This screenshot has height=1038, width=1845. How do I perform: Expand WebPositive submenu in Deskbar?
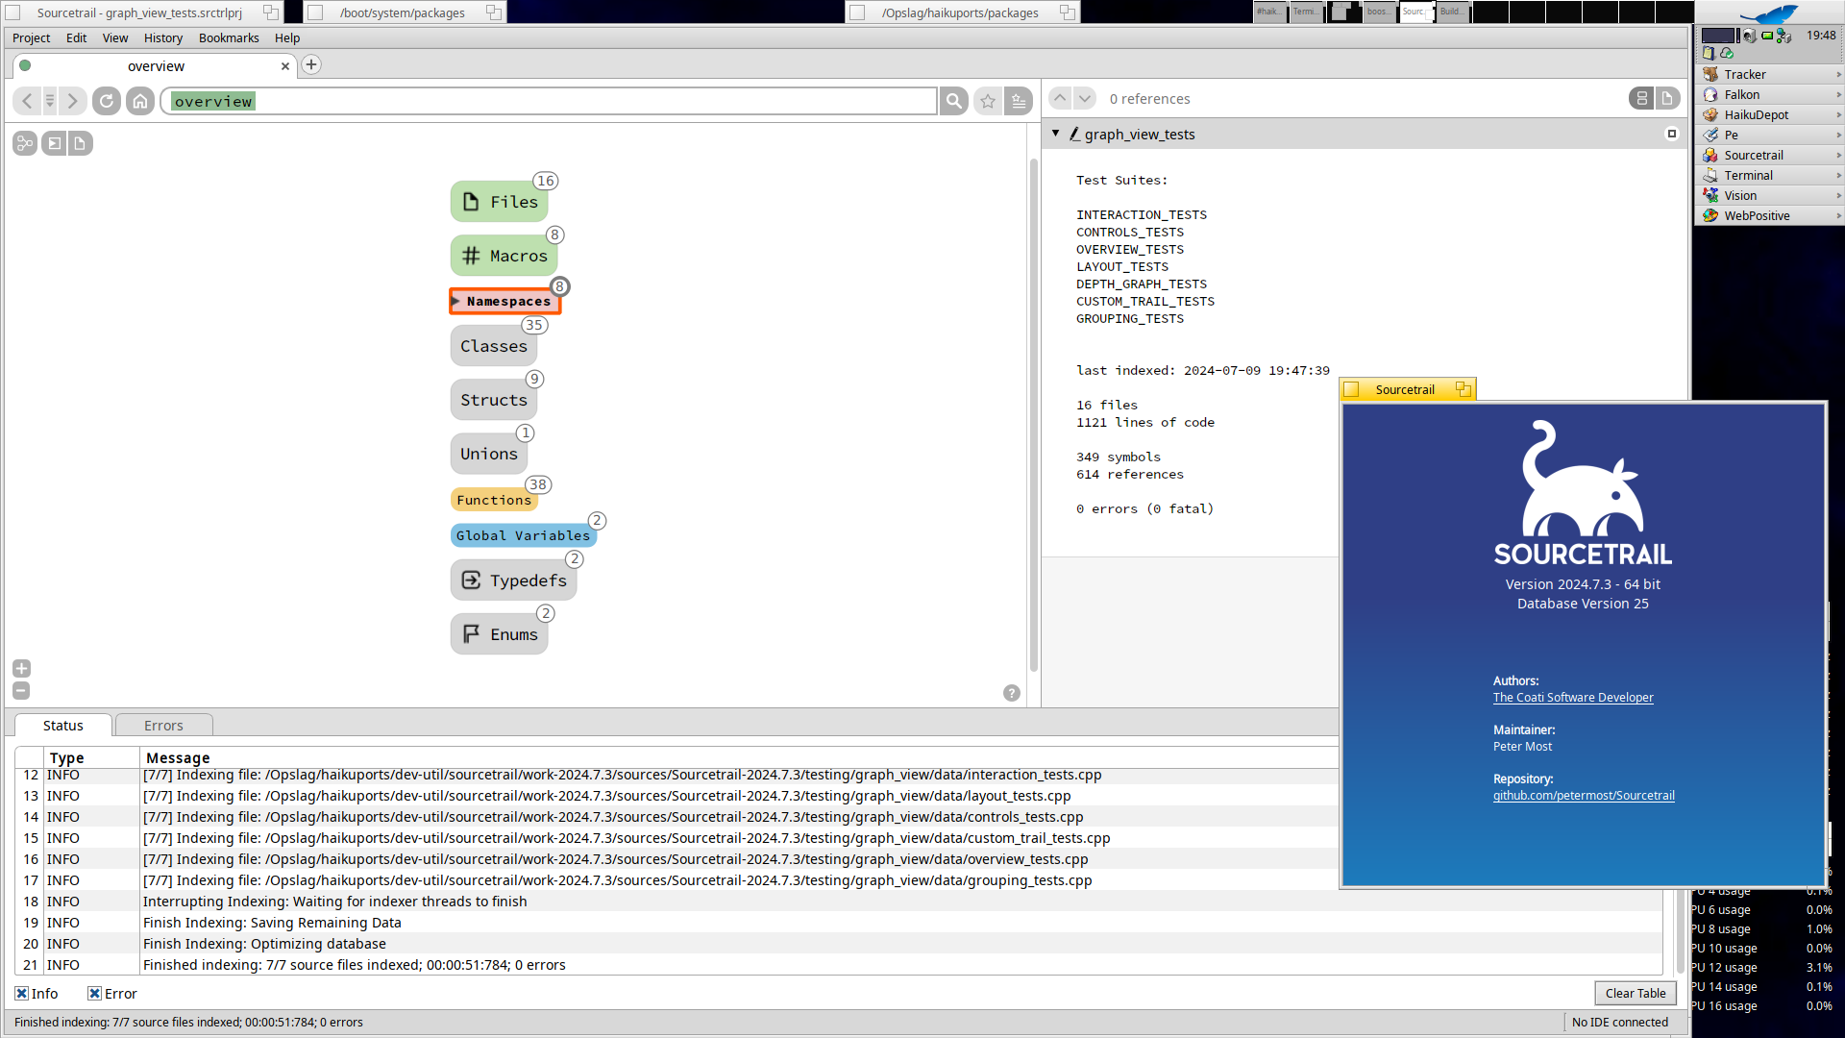click(x=1838, y=215)
